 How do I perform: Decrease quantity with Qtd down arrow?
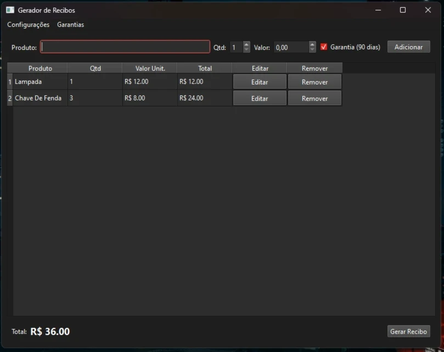pos(246,50)
